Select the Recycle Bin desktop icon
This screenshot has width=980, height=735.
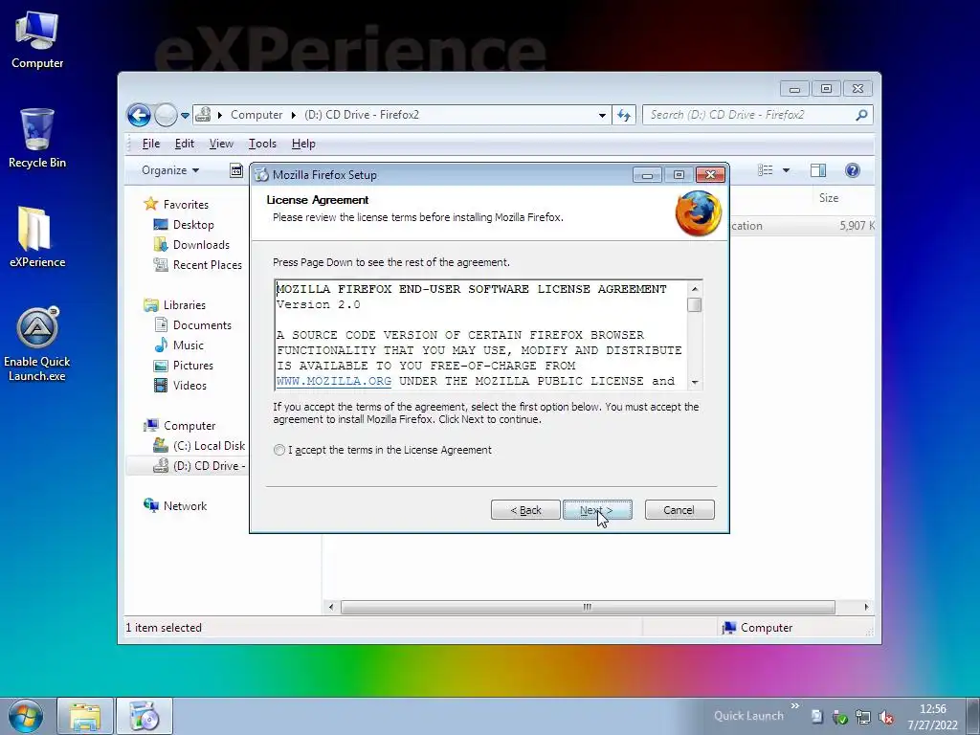37,138
